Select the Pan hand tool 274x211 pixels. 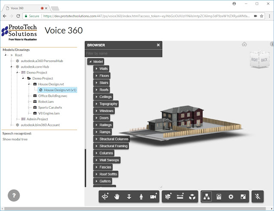tap(117, 197)
